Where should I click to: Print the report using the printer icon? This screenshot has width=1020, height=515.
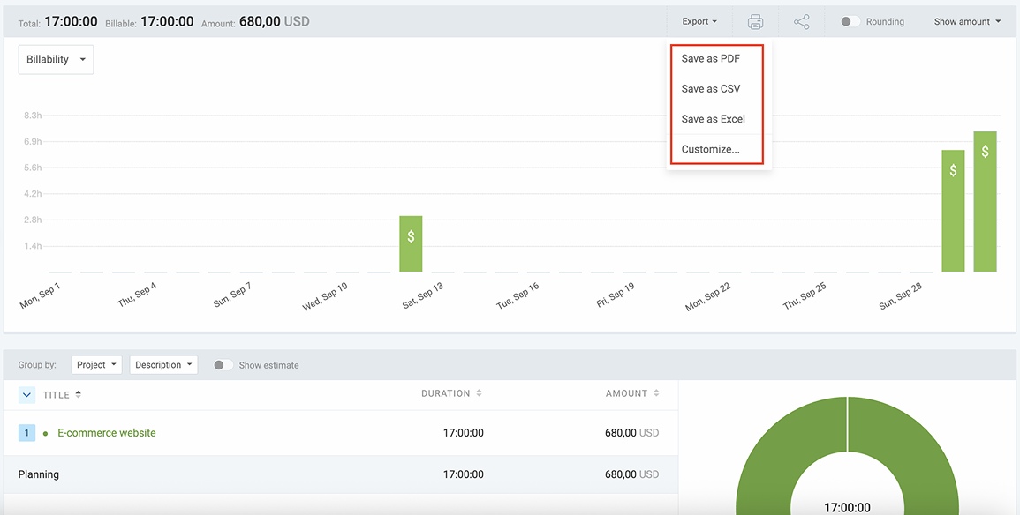[x=757, y=20]
